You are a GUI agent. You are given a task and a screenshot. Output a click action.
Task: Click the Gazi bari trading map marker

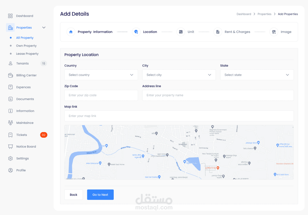pyautogui.click(x=159, y=177)
